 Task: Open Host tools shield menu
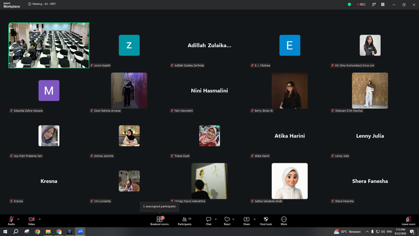tap(266, 221)
